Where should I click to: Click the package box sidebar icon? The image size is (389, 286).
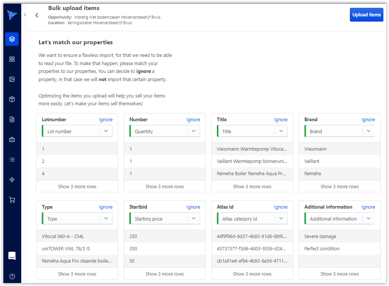tap(12, 99)
